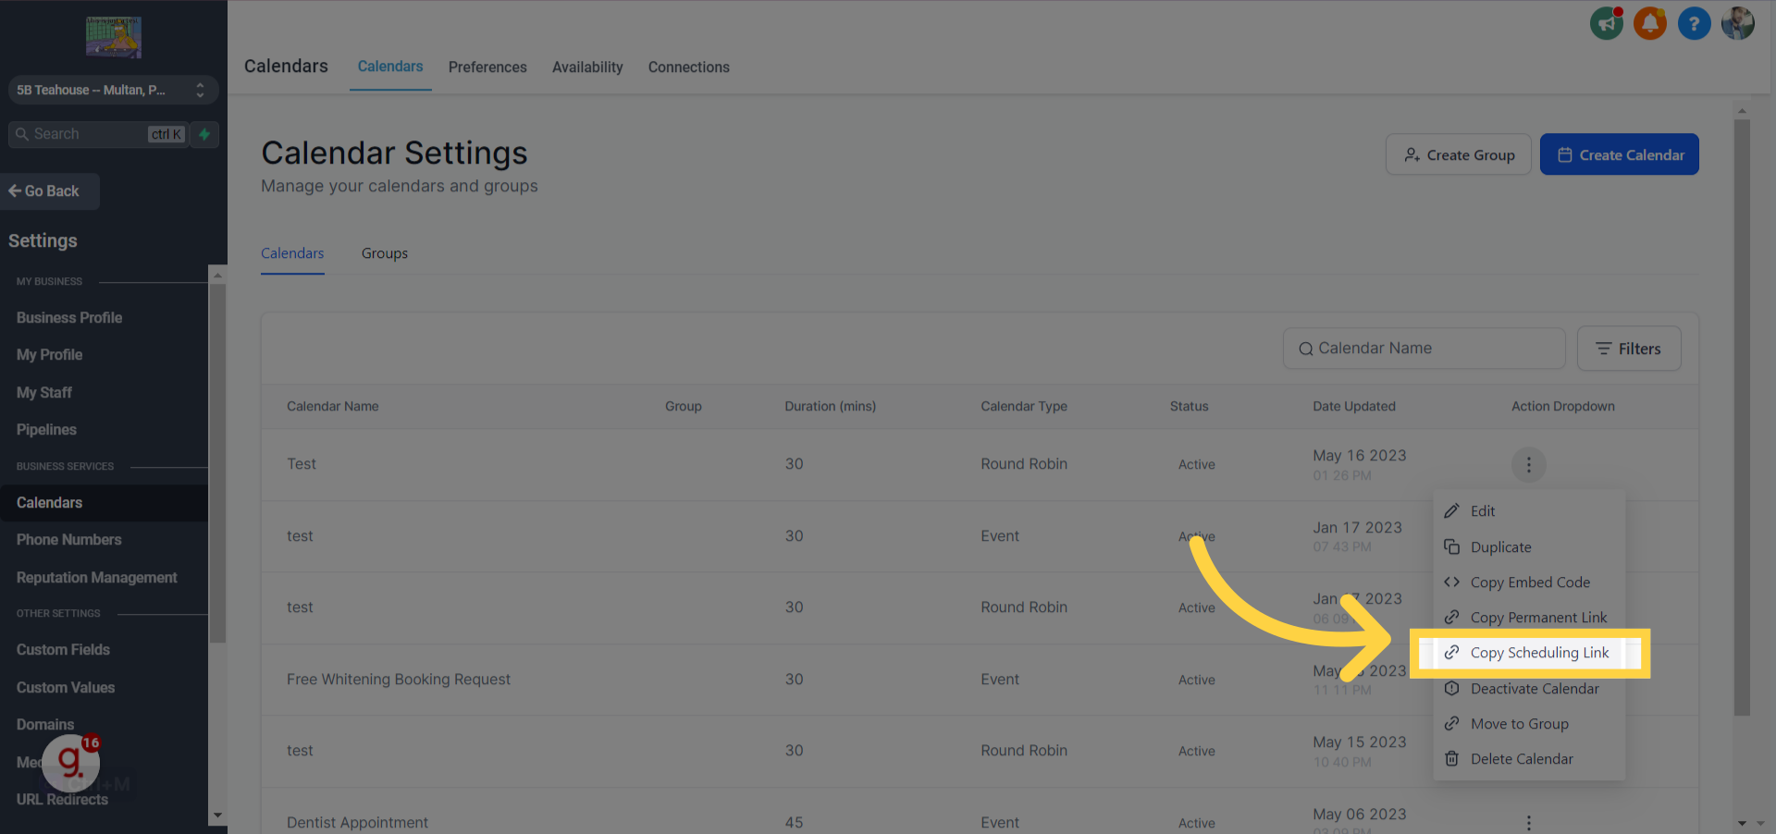
Task: Click the back arrow icon in Go Back
Action: [15, 191]
